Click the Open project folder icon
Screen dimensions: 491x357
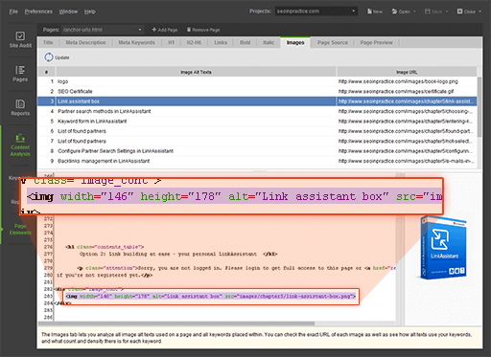[x=394, y=11]
